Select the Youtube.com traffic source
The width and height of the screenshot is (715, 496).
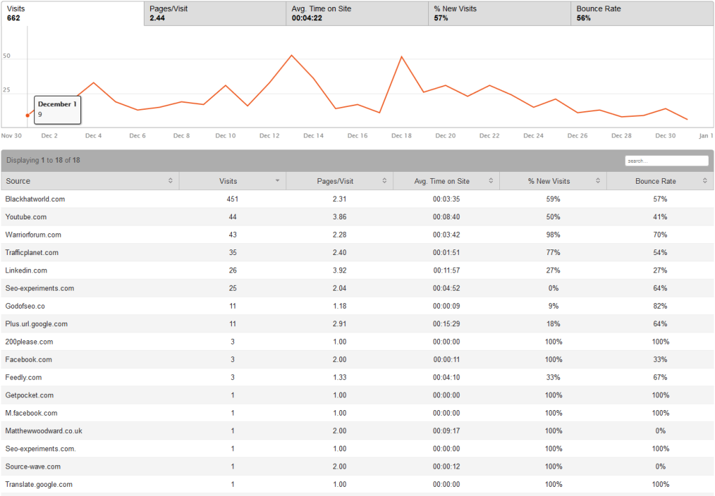click(26, 217)
